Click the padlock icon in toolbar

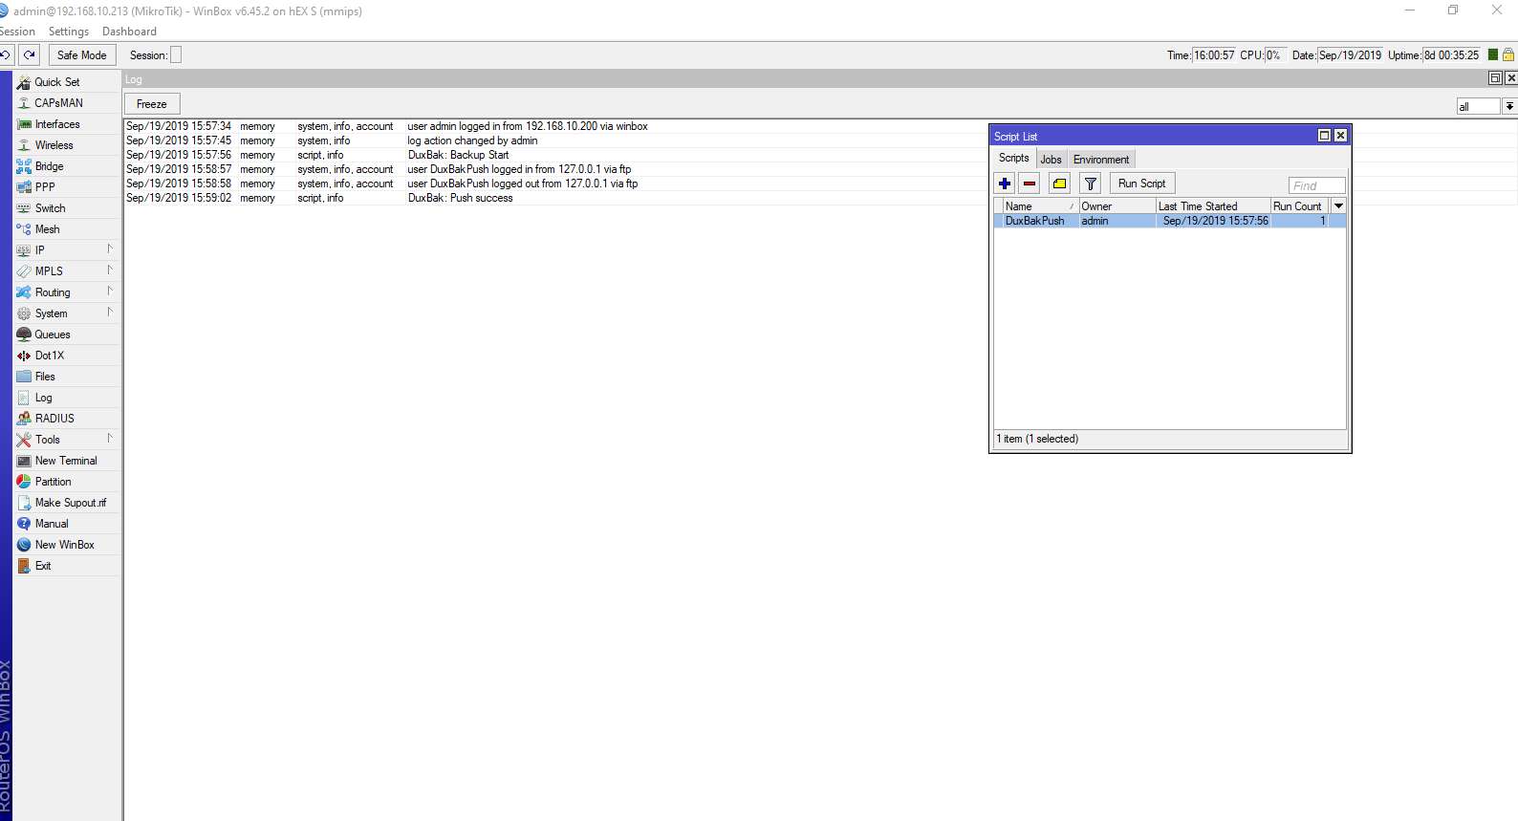click(1508, 54)
